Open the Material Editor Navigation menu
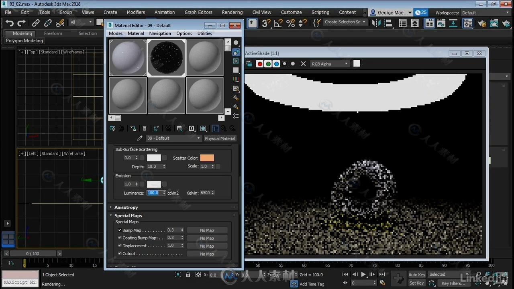Screen dimensions: 514x289 coord(160,33)
